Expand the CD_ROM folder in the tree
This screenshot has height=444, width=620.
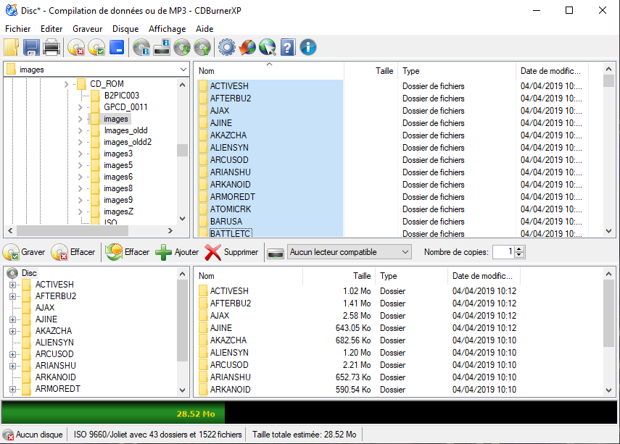click(66, 84)
